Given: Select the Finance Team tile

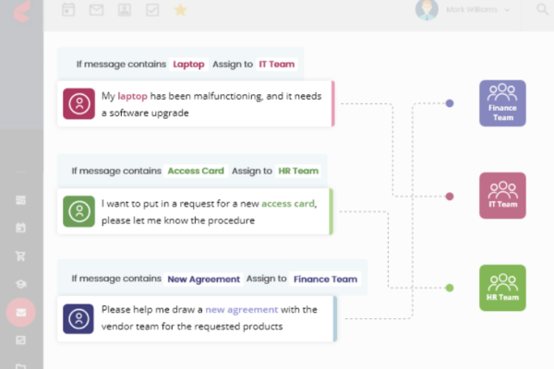Looking at the screenshot, I should tap(502, 103).
